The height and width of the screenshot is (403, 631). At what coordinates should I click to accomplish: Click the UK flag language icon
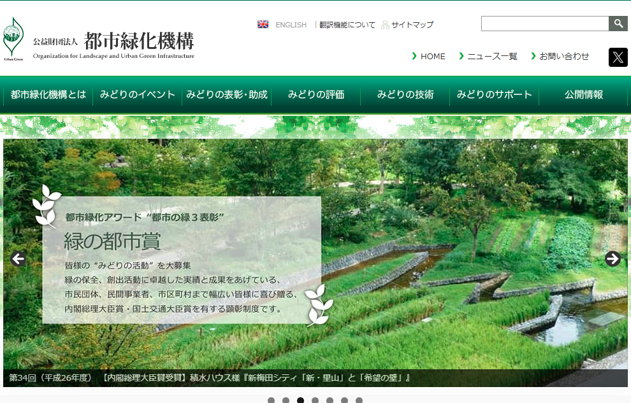[x=263, y=25]
